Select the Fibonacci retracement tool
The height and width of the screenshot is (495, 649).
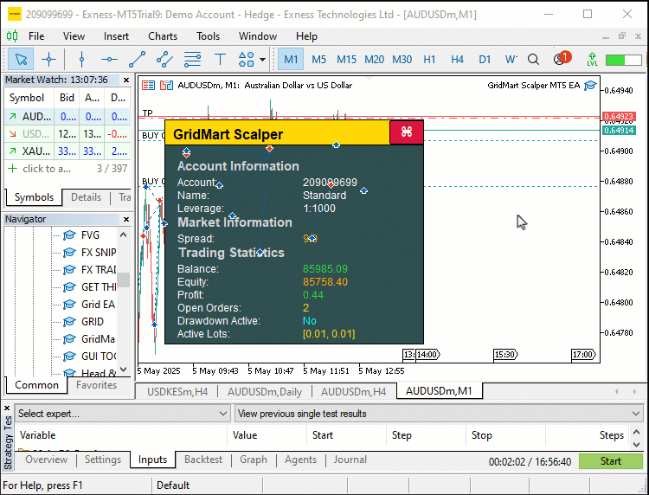click(192, 60)
